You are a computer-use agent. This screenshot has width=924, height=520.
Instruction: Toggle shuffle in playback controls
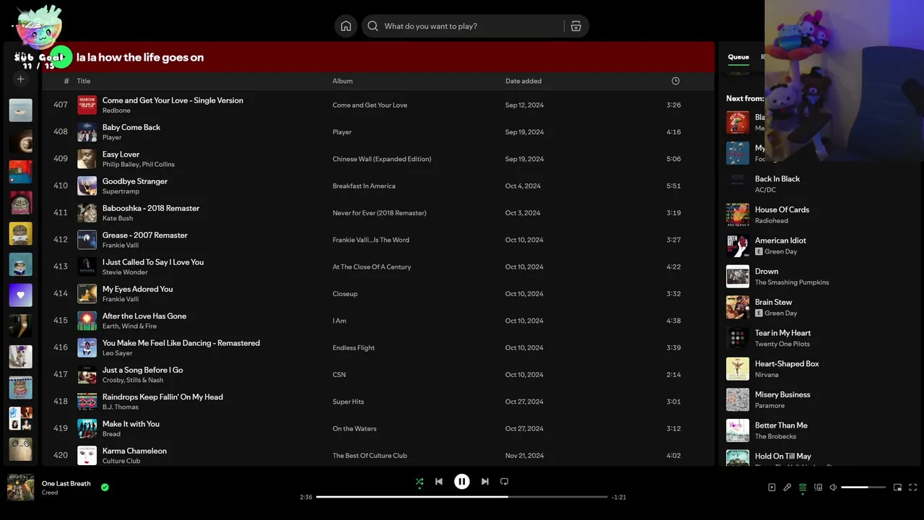419,482
